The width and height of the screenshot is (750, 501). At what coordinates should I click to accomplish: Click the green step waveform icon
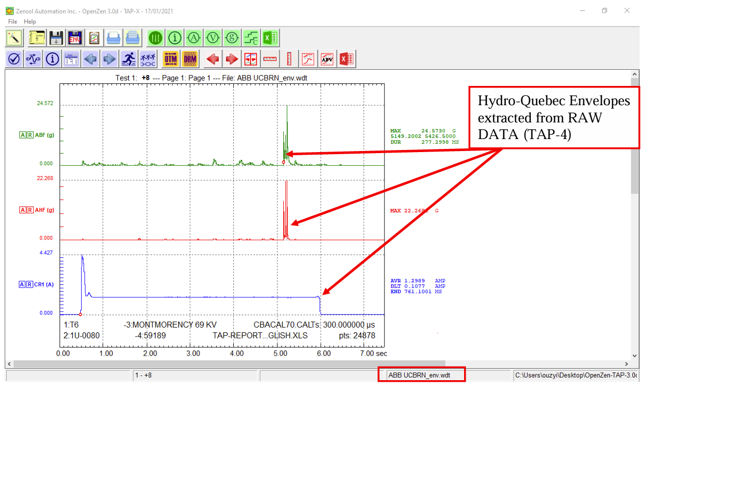251,38
